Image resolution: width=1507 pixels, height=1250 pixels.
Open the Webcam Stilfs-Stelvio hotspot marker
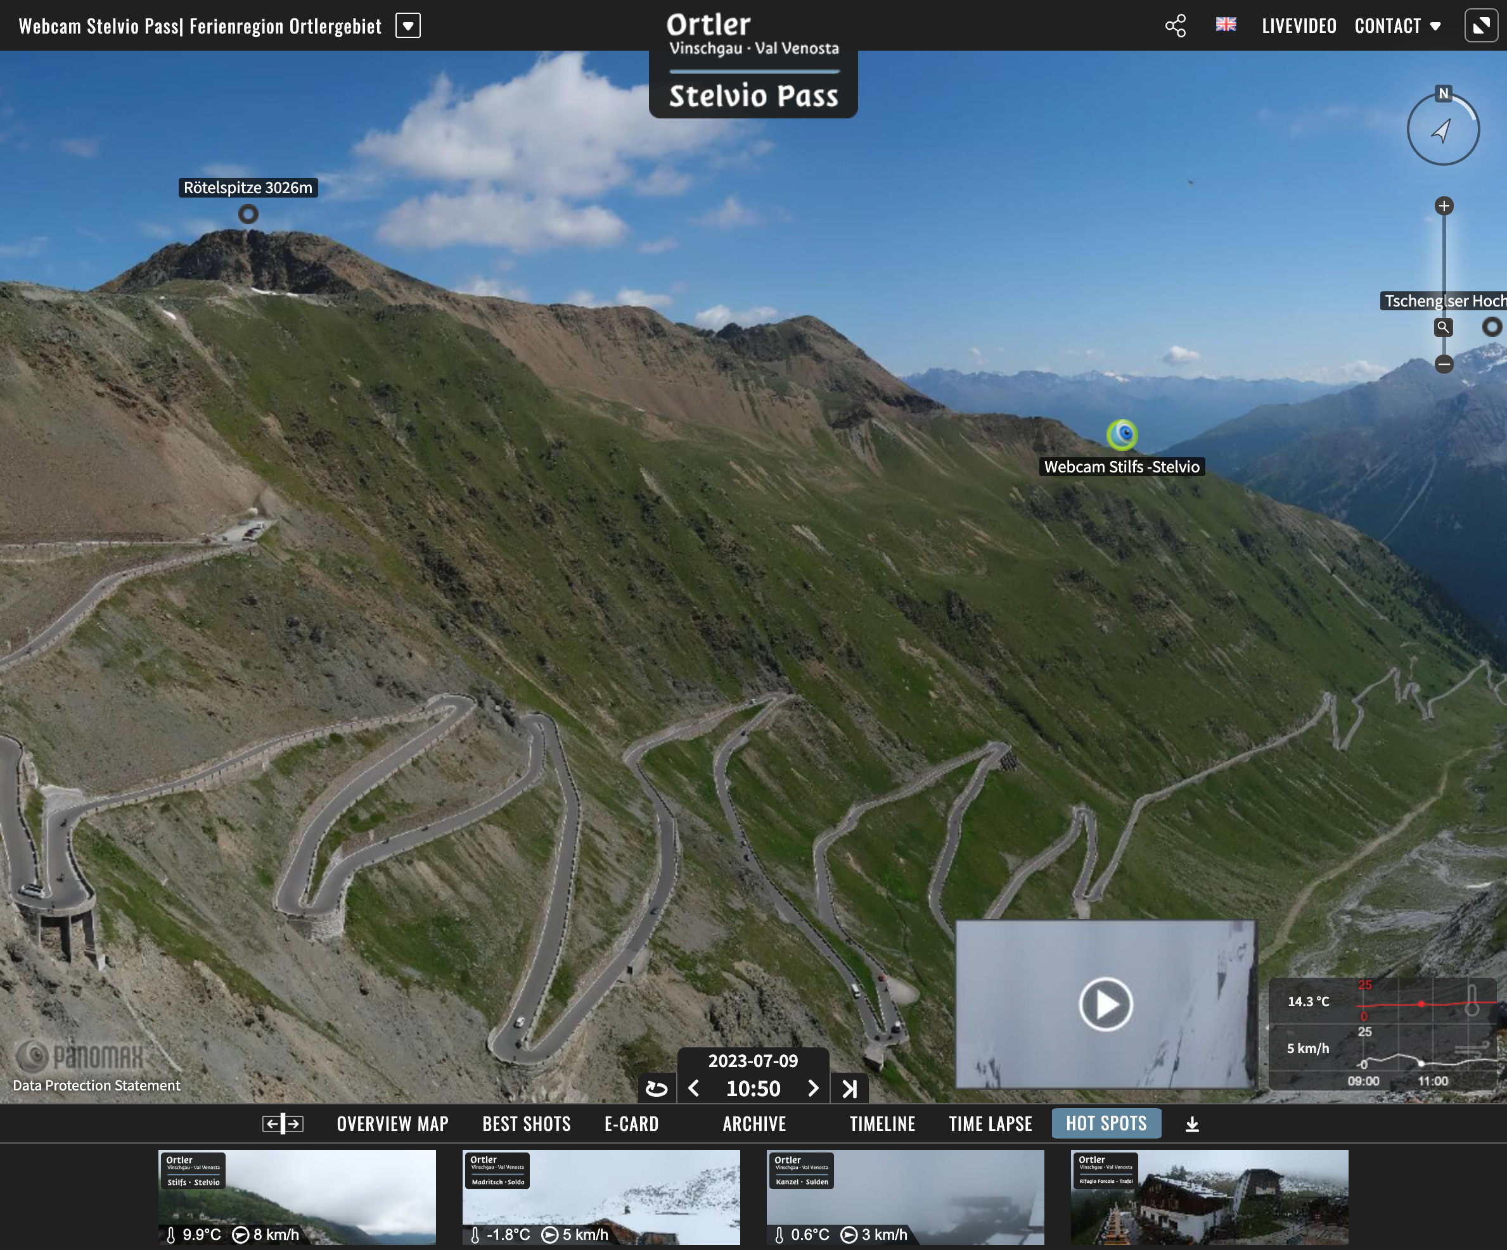(x=1122, y=434)
